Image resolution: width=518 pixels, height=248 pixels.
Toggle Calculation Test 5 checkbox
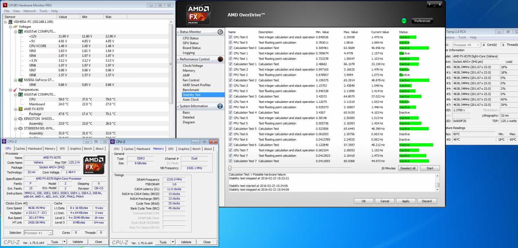231,129
